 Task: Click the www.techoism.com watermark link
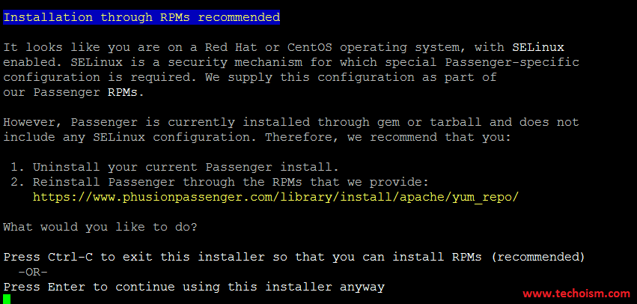pyautogui.click(x=576, y=293)
